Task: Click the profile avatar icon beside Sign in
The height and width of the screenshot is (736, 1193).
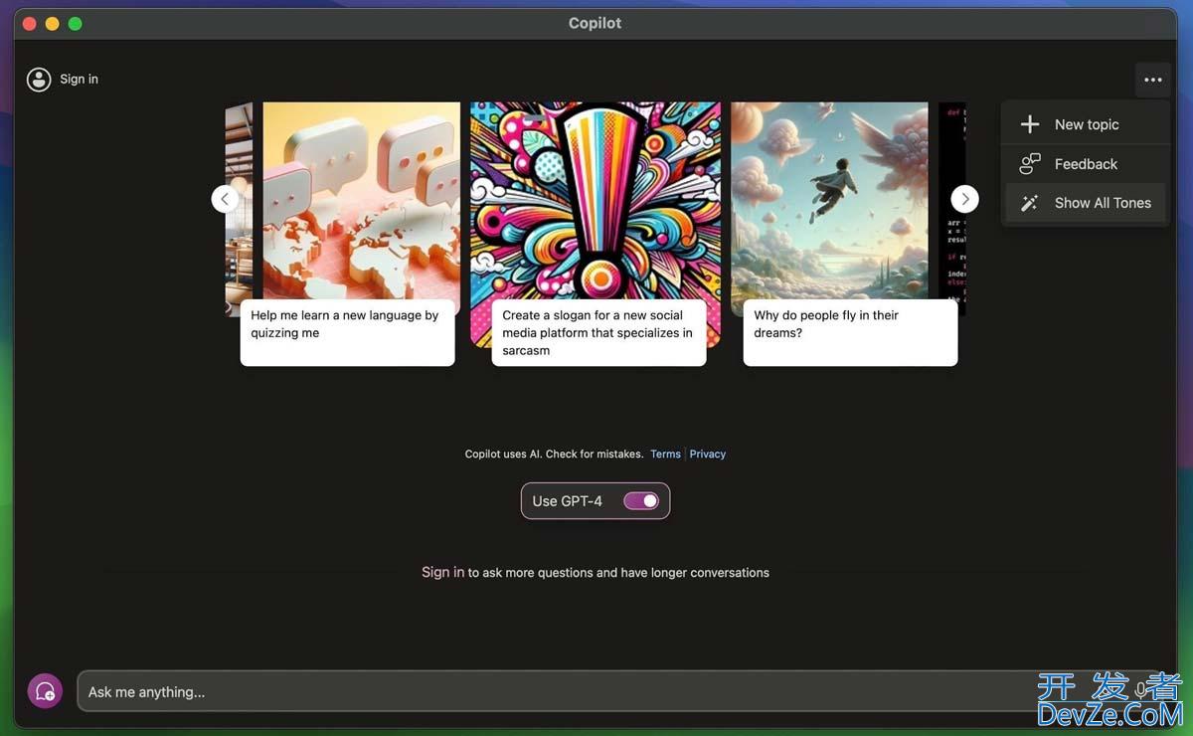Action: pos(39,80)
